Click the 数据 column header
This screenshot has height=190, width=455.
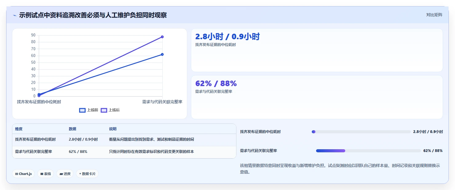tap(73, 129)
